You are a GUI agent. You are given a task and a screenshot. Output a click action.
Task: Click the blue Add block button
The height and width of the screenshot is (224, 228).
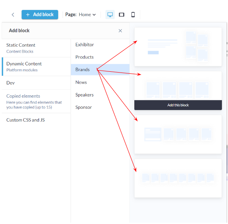tap(40, 14)
